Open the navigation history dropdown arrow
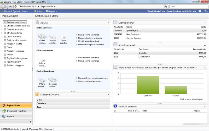 coord(11,7)
